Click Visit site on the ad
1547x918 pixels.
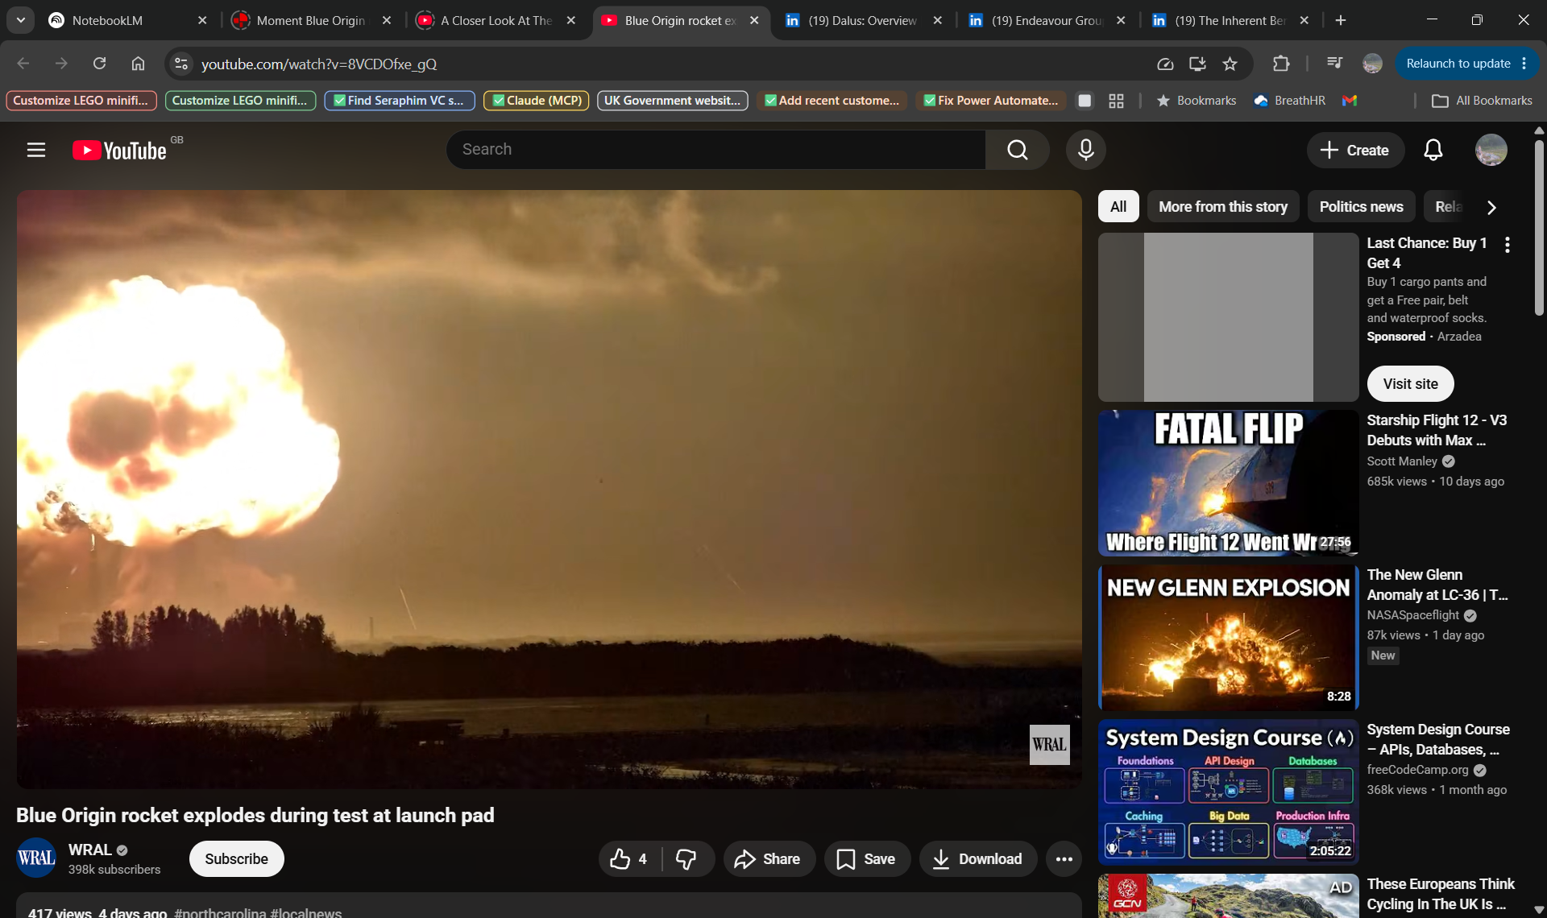1410,384
